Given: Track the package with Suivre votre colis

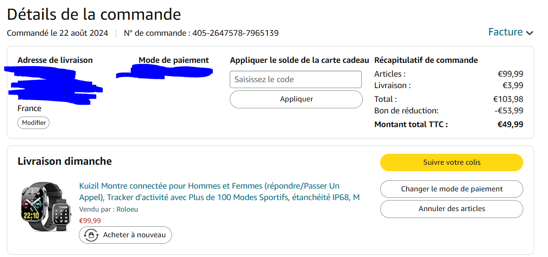Looking at the screenshot, I should (451, 162).
